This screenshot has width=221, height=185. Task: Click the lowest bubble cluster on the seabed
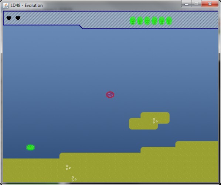point(74,179)
